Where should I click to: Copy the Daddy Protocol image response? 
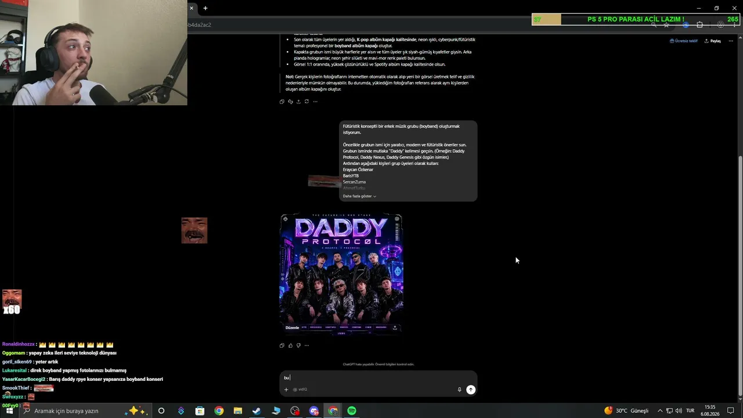282,345
